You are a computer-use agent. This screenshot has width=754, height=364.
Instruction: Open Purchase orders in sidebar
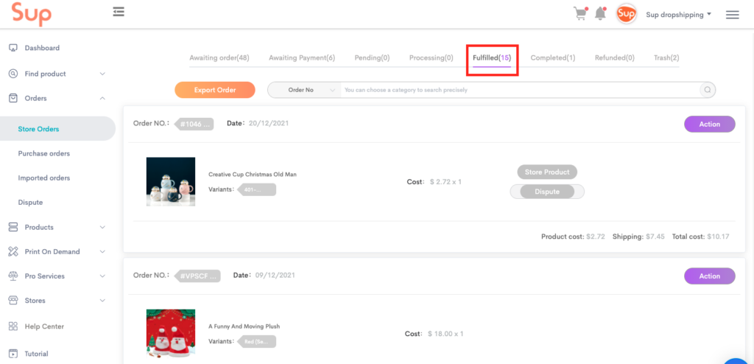click(x=43, y=153)
